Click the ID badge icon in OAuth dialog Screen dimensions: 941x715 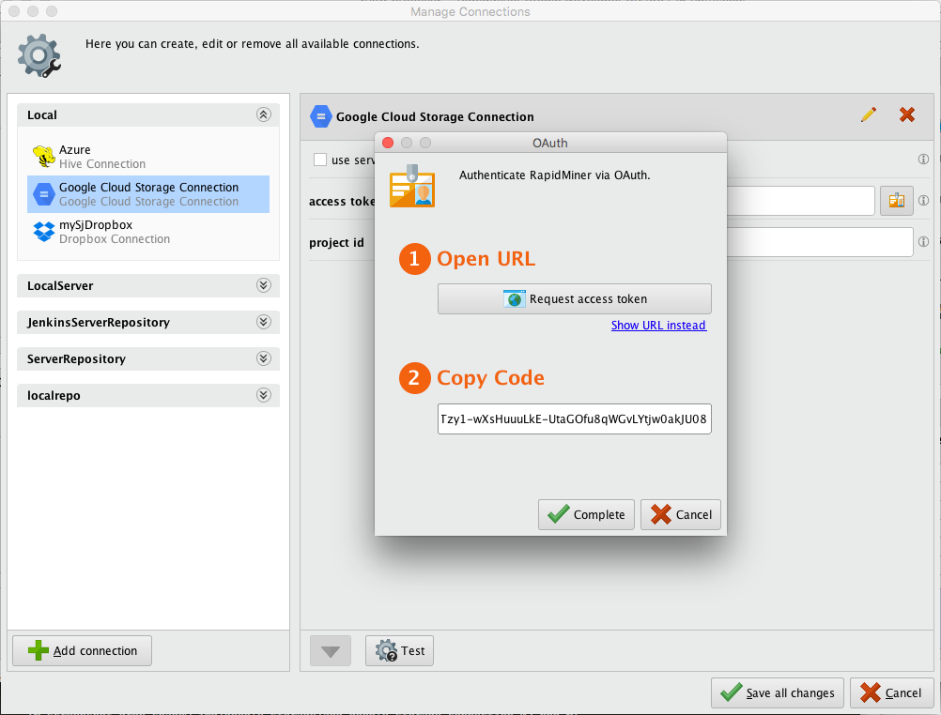tap(412, 186)
